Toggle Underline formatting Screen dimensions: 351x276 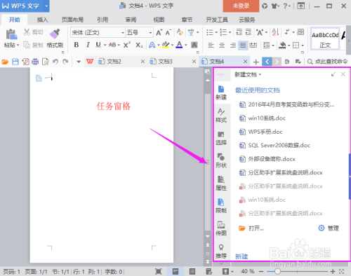coord(98,45)
